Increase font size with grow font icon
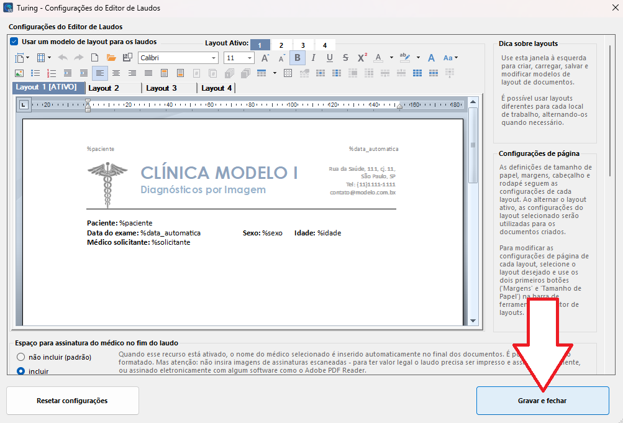This screenshot has height=423, width=623. tap(265, 58)
